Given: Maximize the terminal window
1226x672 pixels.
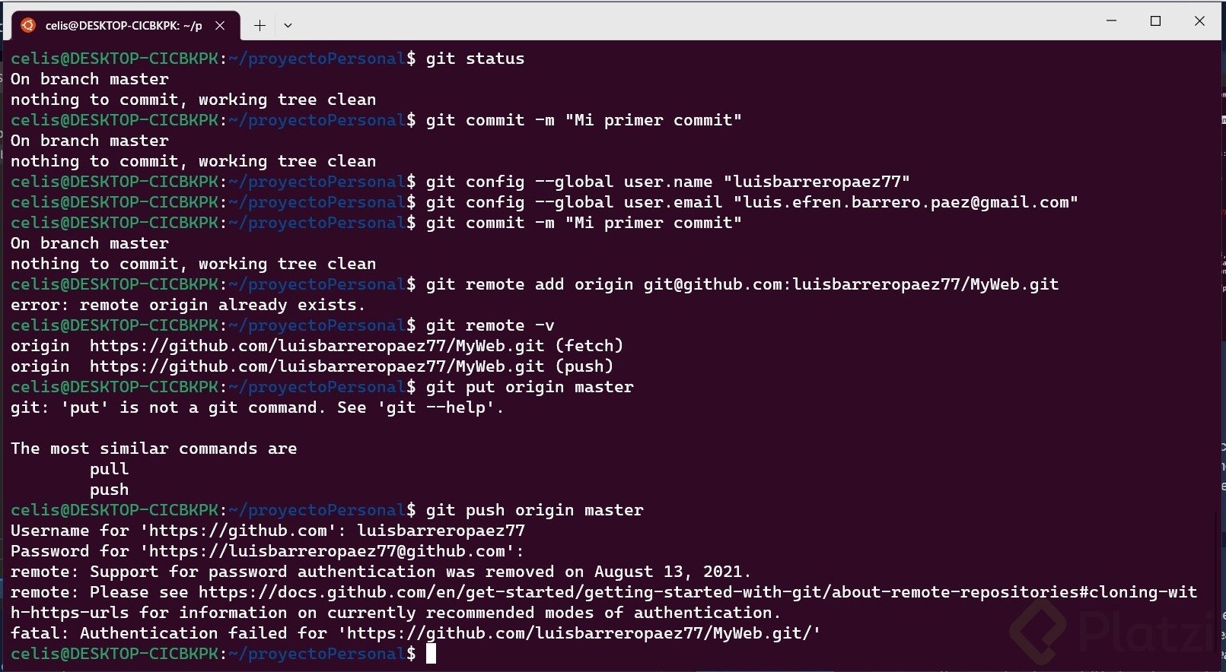Looking at the screenshot, I should click(1155, 21).
